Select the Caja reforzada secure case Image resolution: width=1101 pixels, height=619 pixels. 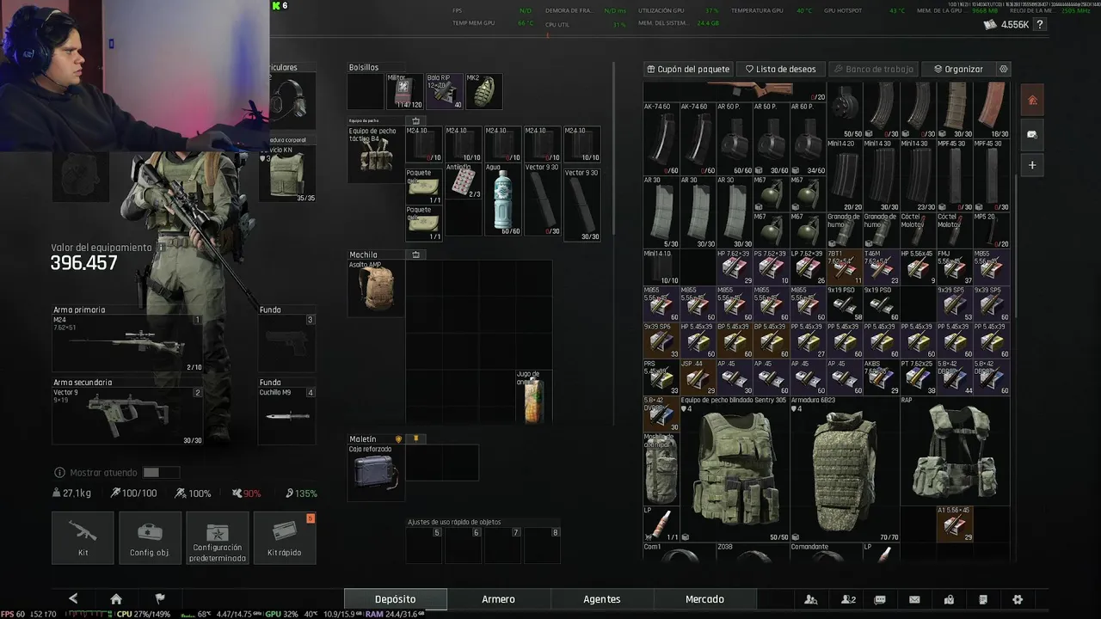[375, 473]
